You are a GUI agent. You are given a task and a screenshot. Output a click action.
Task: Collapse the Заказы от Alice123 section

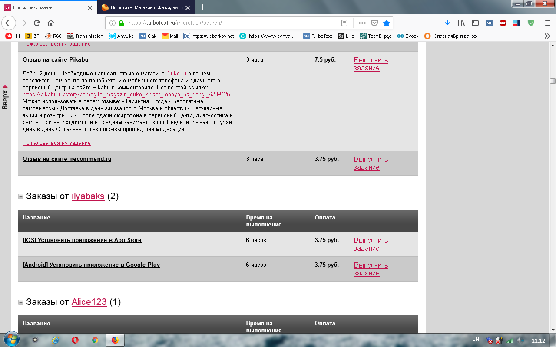click(x=21, y=302)
